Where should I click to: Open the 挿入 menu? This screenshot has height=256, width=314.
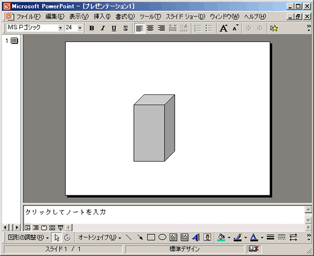pos(102,17)
